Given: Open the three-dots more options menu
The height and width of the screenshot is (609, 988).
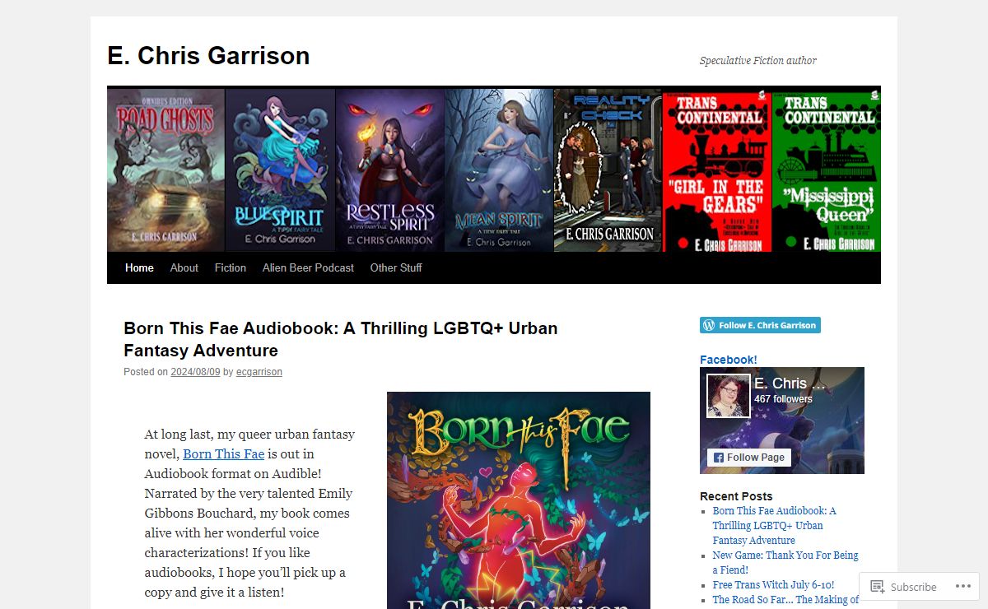Looking at the screenshot, I should click(964, 586).
